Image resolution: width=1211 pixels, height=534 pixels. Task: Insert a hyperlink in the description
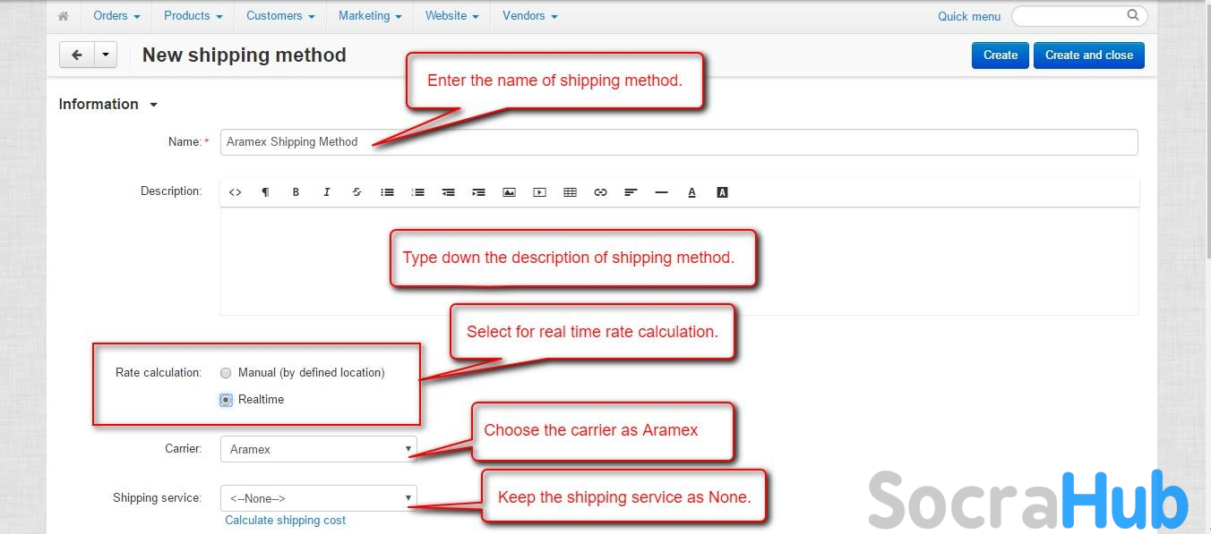pos(600,192)
